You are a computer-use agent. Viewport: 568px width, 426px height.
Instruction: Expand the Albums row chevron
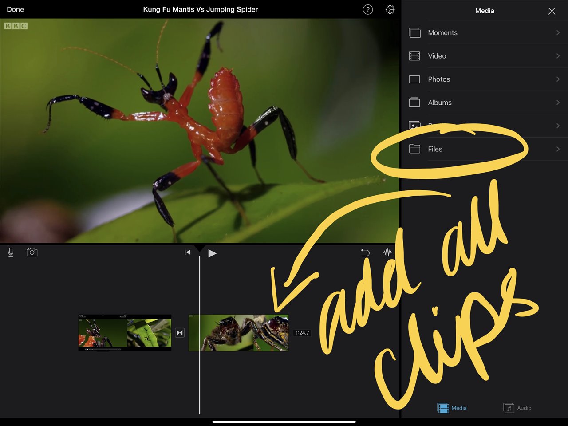pyautogui.click(x=558, y=103)
